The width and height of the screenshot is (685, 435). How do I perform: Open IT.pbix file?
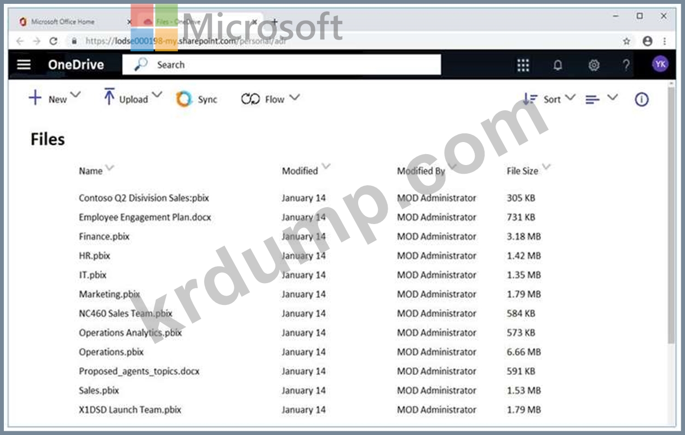(x=93, y=275)
